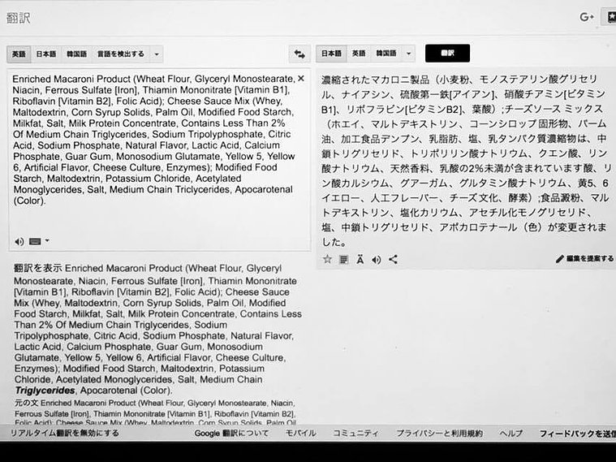Open the コミュニティ footer link
The height and width of the screenshot is (462, 616).
pos(356,434)
